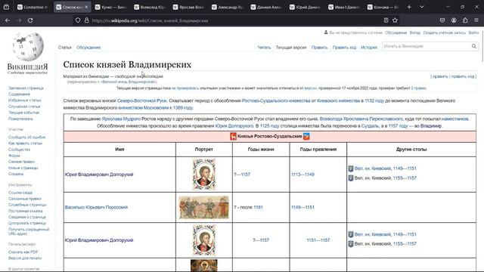
Task: Click the Wikipedia search magnifier icon
Action: coord(474,46)
